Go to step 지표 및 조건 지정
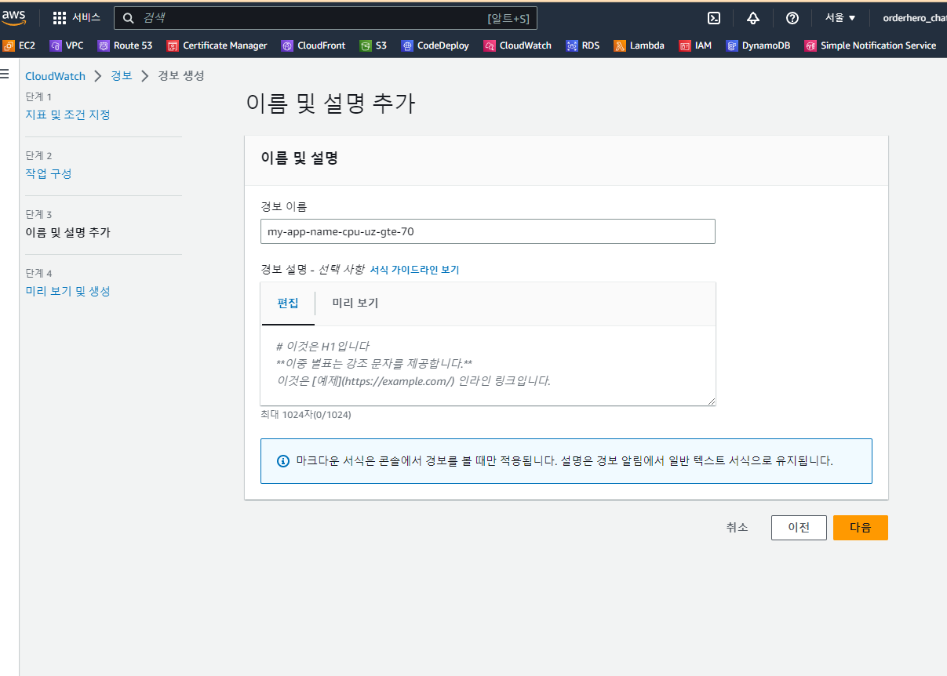Viewport: 947px width, 676px height. coord(67,114)
